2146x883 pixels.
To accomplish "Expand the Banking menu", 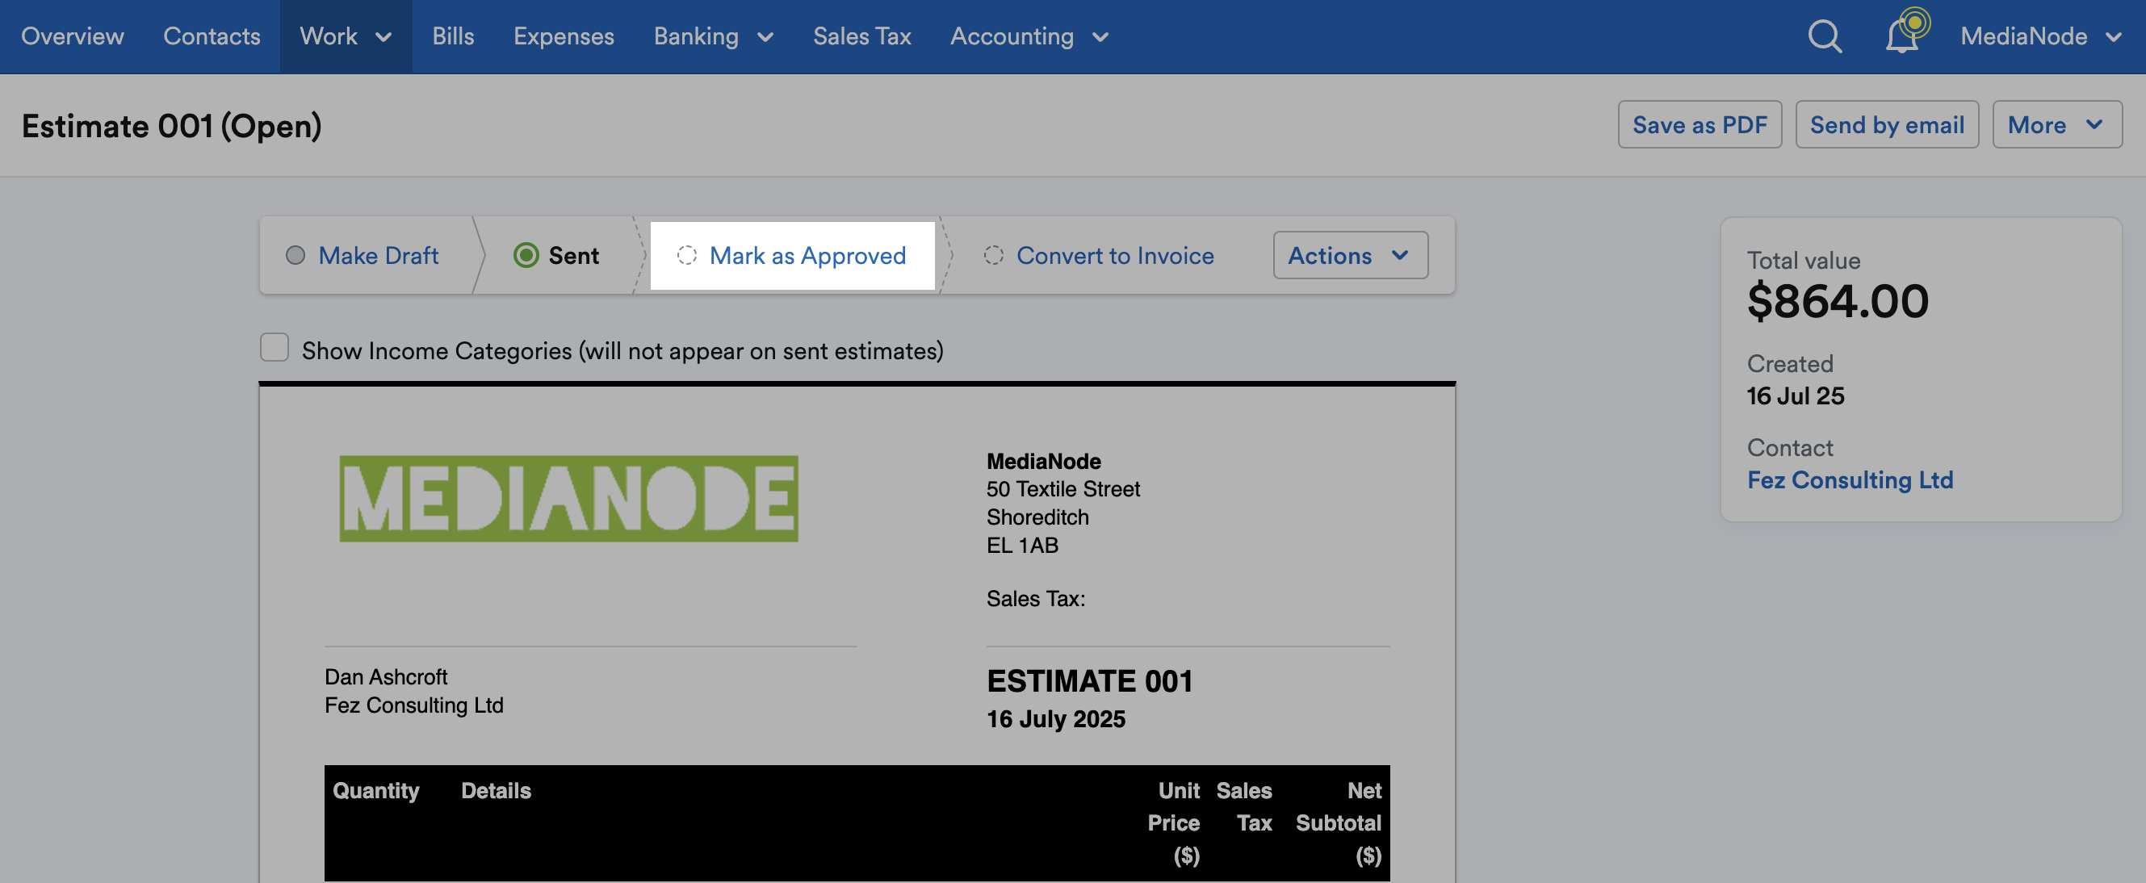I will pyautogui.click(x=713, y=36).
